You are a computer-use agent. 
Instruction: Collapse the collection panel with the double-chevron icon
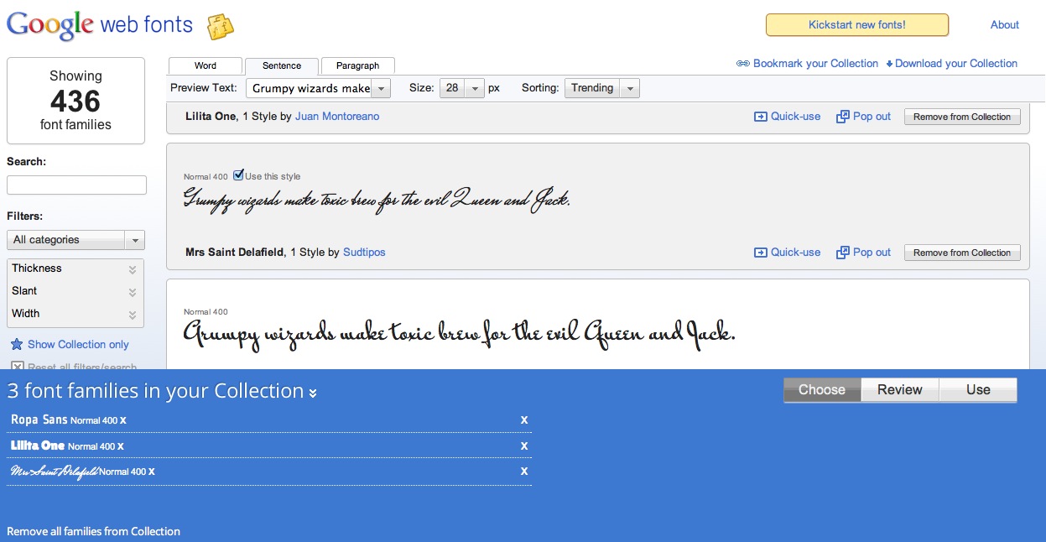click(313, 393)
